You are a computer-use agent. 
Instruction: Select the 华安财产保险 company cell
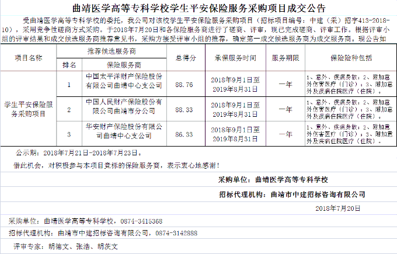(124, 131)
